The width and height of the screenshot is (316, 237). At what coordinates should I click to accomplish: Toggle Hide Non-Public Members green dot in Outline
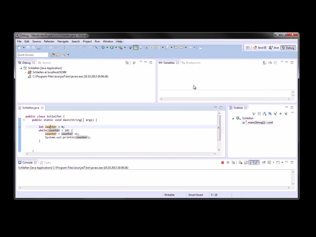click(x=280, y=114)
